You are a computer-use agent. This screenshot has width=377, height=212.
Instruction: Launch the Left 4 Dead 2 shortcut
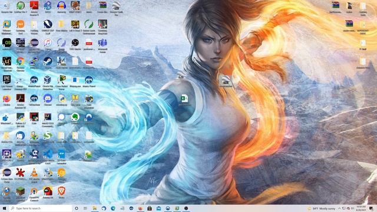pos(75,26)
